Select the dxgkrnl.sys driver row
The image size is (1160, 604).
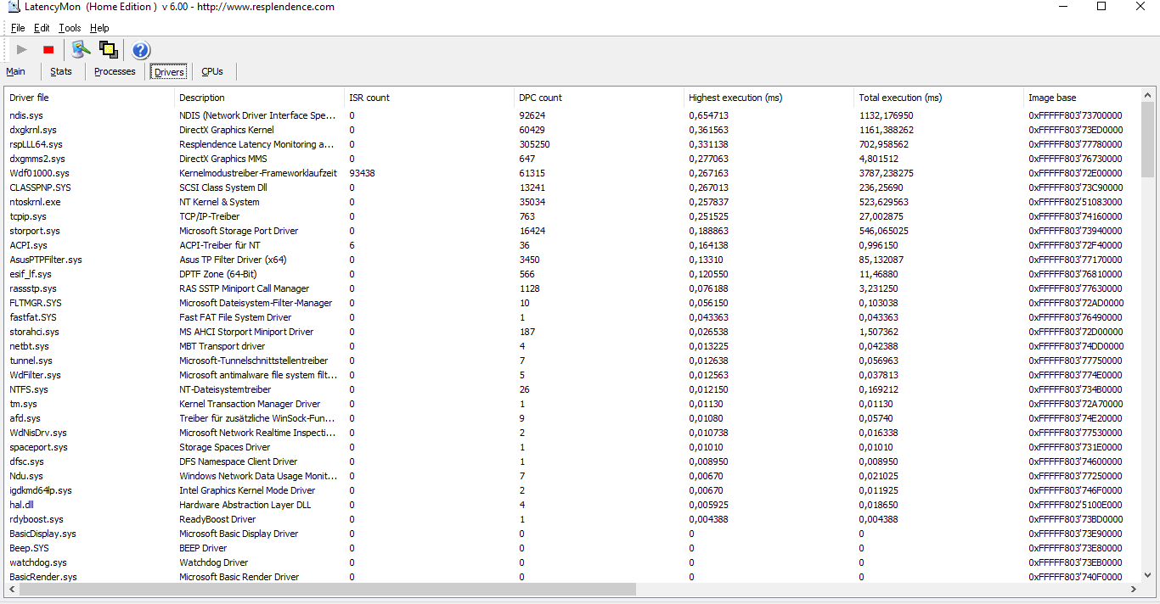[572, 130]
